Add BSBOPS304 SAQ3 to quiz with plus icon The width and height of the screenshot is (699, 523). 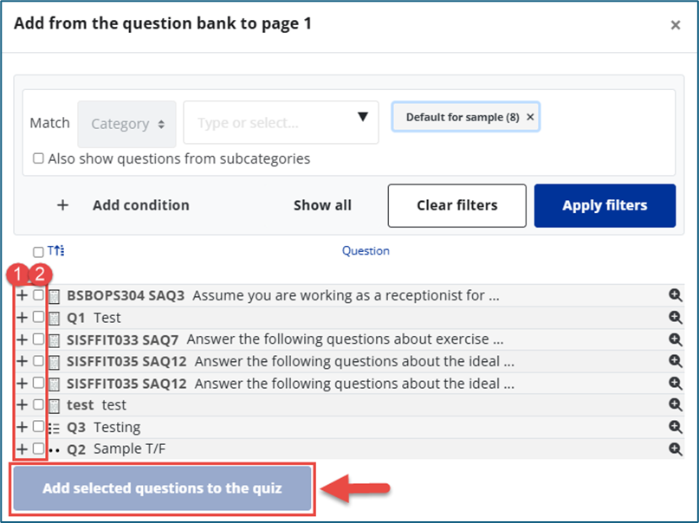(x=22, y=295)
